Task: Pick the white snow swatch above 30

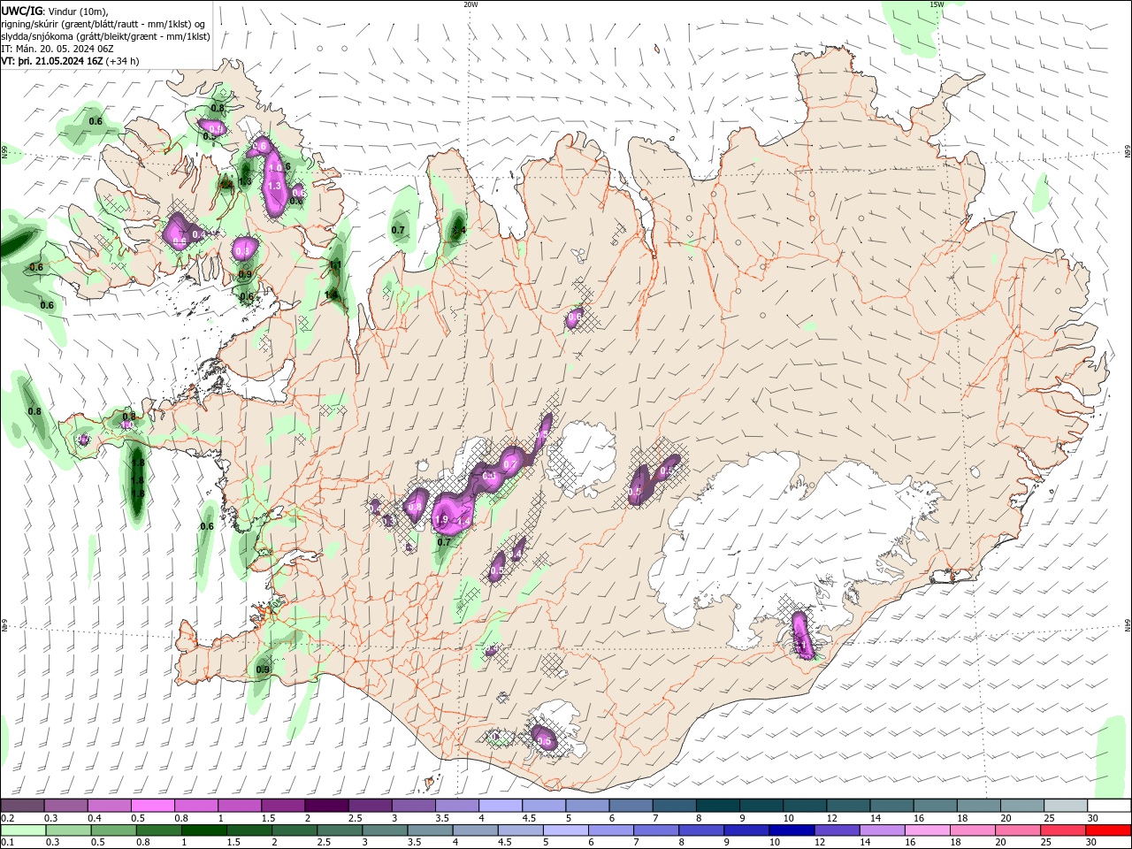Action: click(x=1107, y=806)
